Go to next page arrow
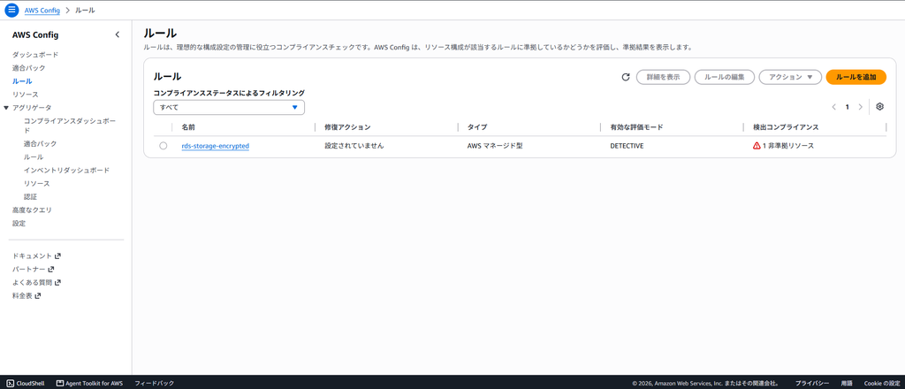The width and height of the screenshot is (905, 389). point(861,107)
